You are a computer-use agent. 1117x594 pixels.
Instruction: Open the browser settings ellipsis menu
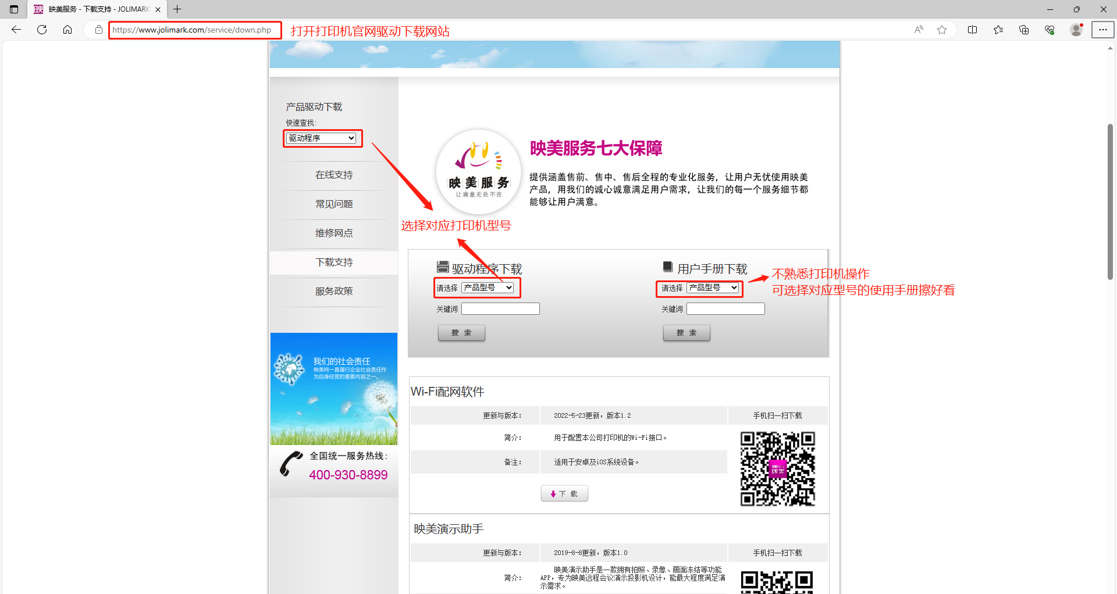pos(1102,30)
